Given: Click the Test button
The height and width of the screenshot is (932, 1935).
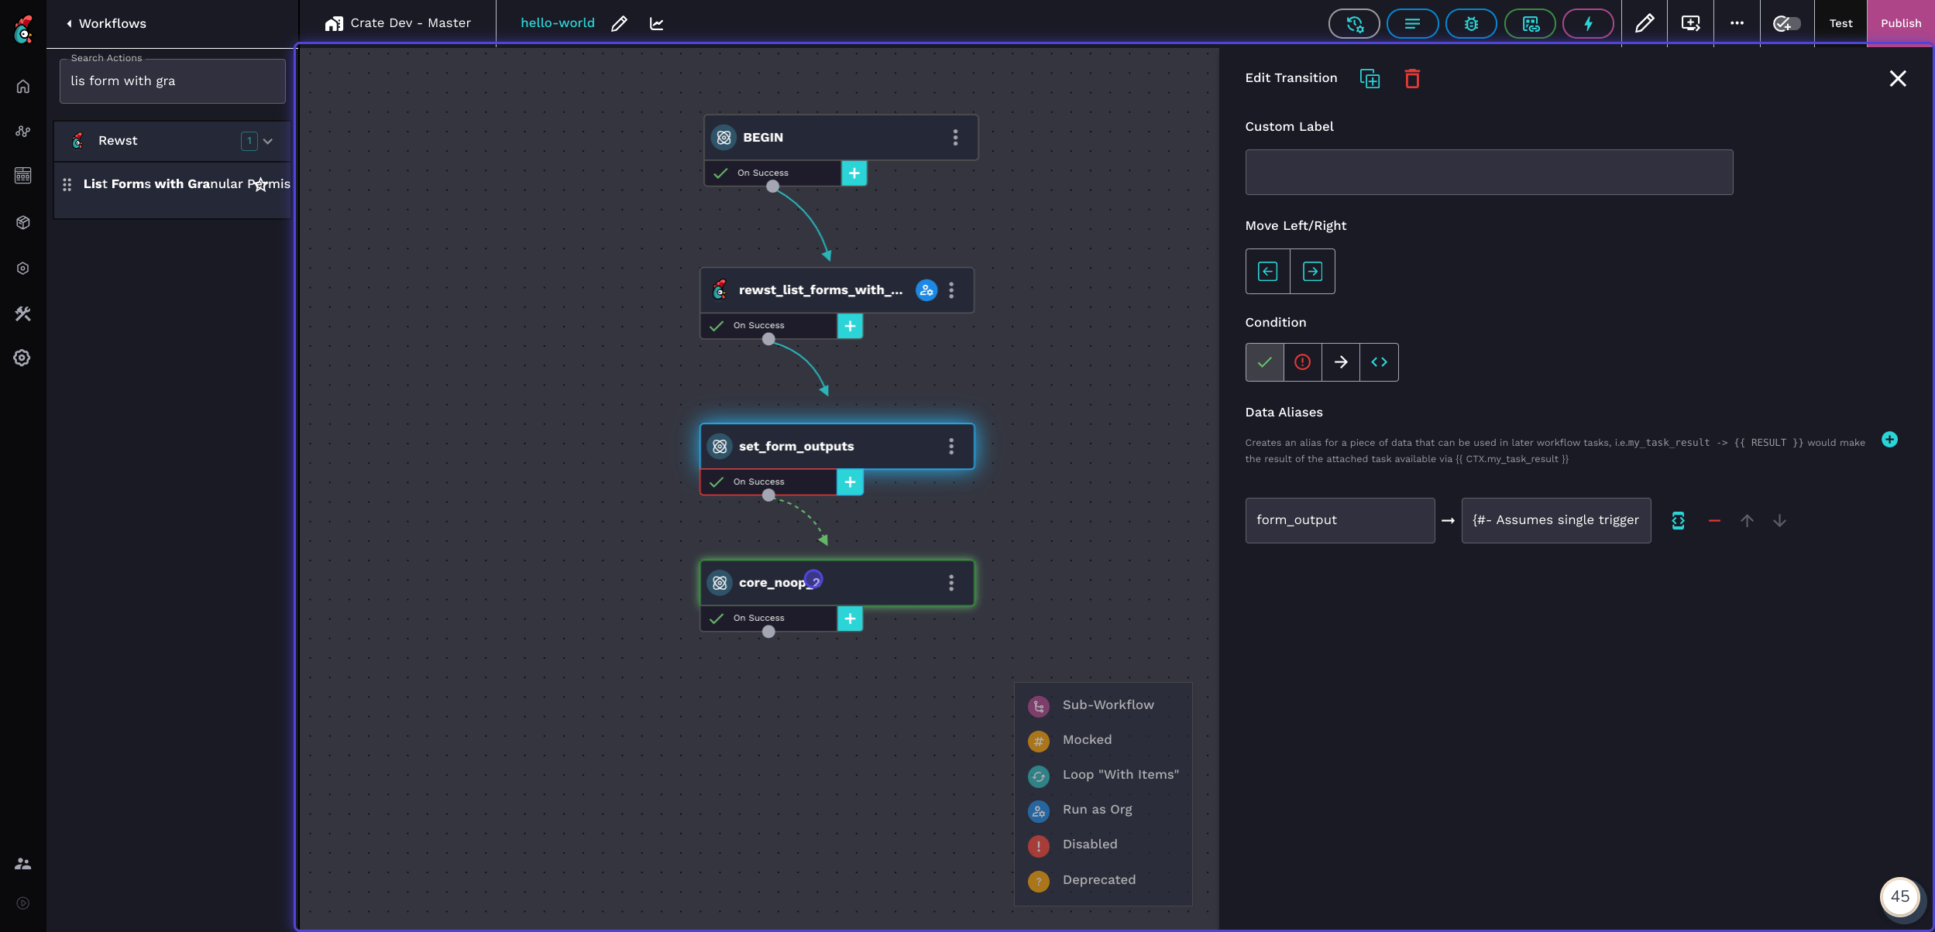Looking at the screenshot, I should [x=1840, y=24].
